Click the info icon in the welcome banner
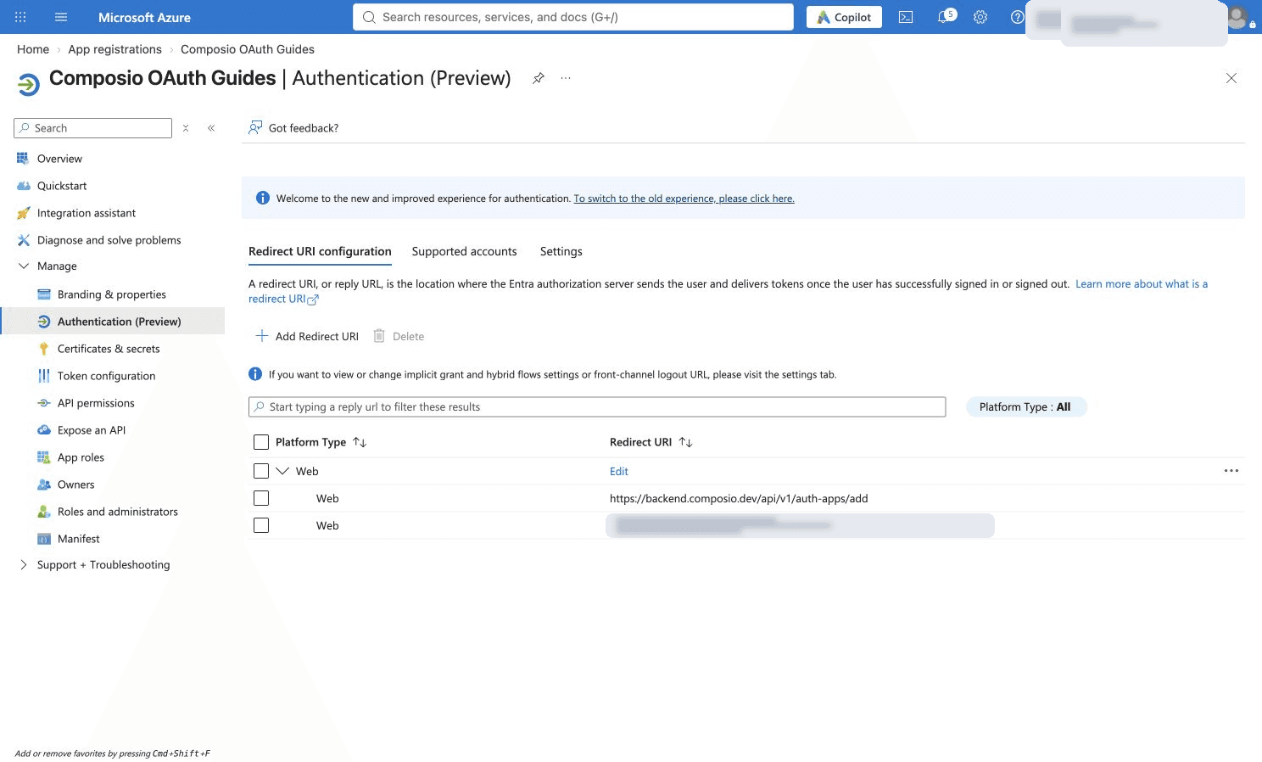This screenshot has width=1262, height=762. 263,198
